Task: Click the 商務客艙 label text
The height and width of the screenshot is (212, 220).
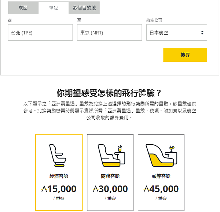Action: coord(110,176)
